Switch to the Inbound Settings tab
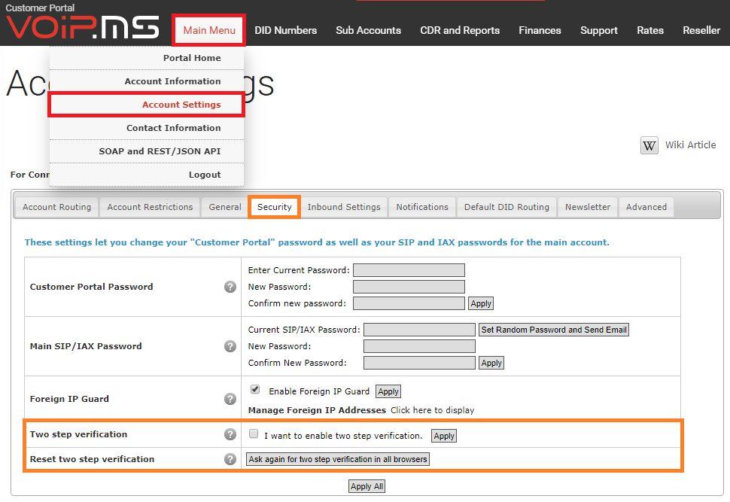The image size is (730, 502). [x=344, y=207]
